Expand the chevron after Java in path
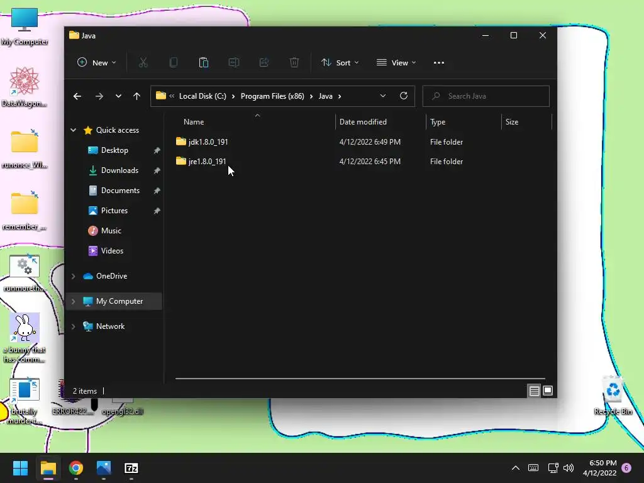Image resolution: width=644 pixels, height=483 pixels. pos(340,96)
